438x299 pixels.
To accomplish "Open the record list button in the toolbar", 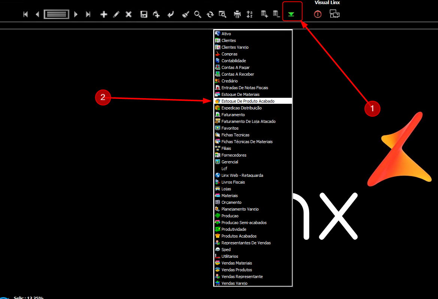I will pos(57,14).
